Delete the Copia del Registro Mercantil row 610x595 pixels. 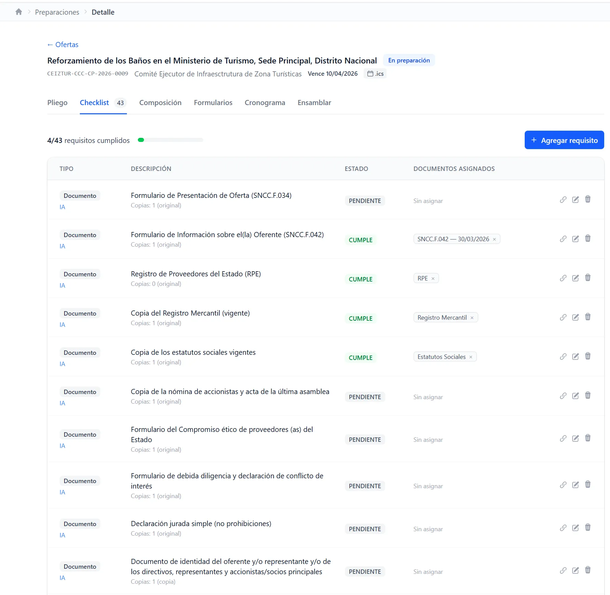click(x=588, y=317)
